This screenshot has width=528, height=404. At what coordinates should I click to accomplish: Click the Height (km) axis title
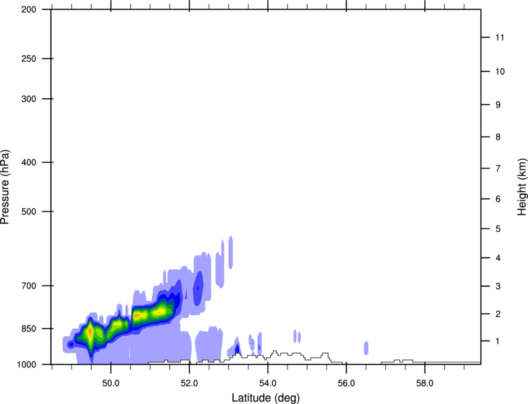(x=522, y=187)
